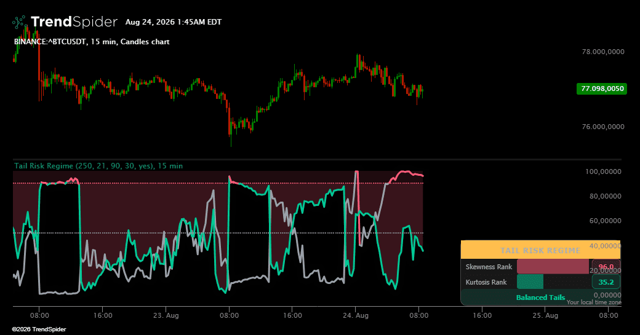The image size is (640, 335).
Task: Click the Your local time zone note
Action: [x=594, y=302]
